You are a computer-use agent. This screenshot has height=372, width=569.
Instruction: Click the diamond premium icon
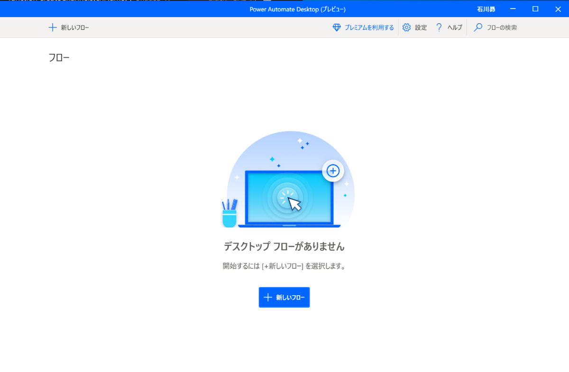tap(337, 27)
